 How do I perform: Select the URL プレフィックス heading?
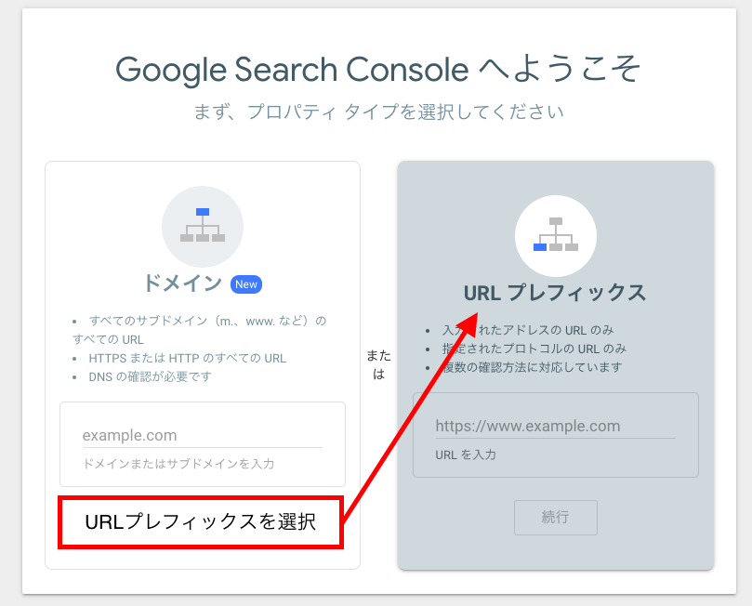point(555,293)
